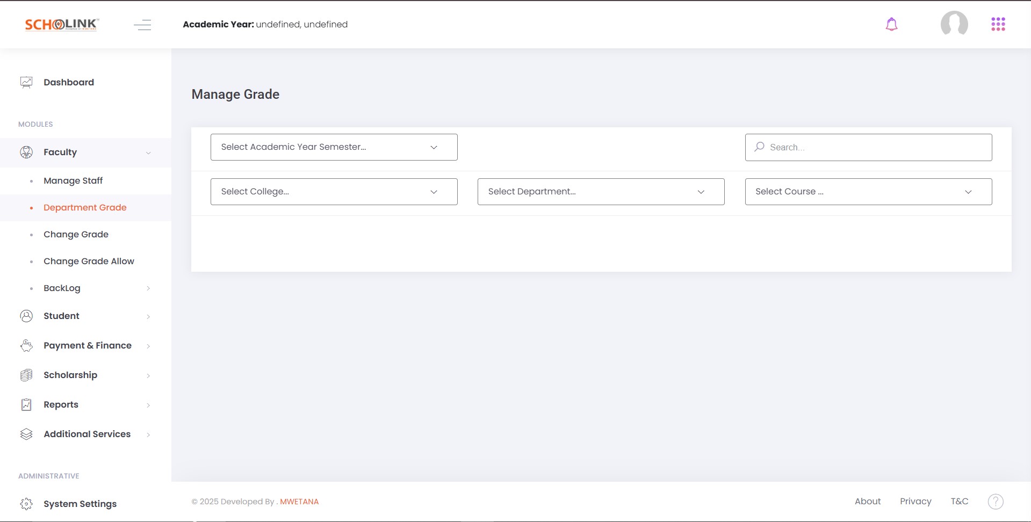Image resolution: width=1031 pixels, height=522 pixels.
Task: Click the Faculty module icon in sidebar
Action: pos(26,152)
